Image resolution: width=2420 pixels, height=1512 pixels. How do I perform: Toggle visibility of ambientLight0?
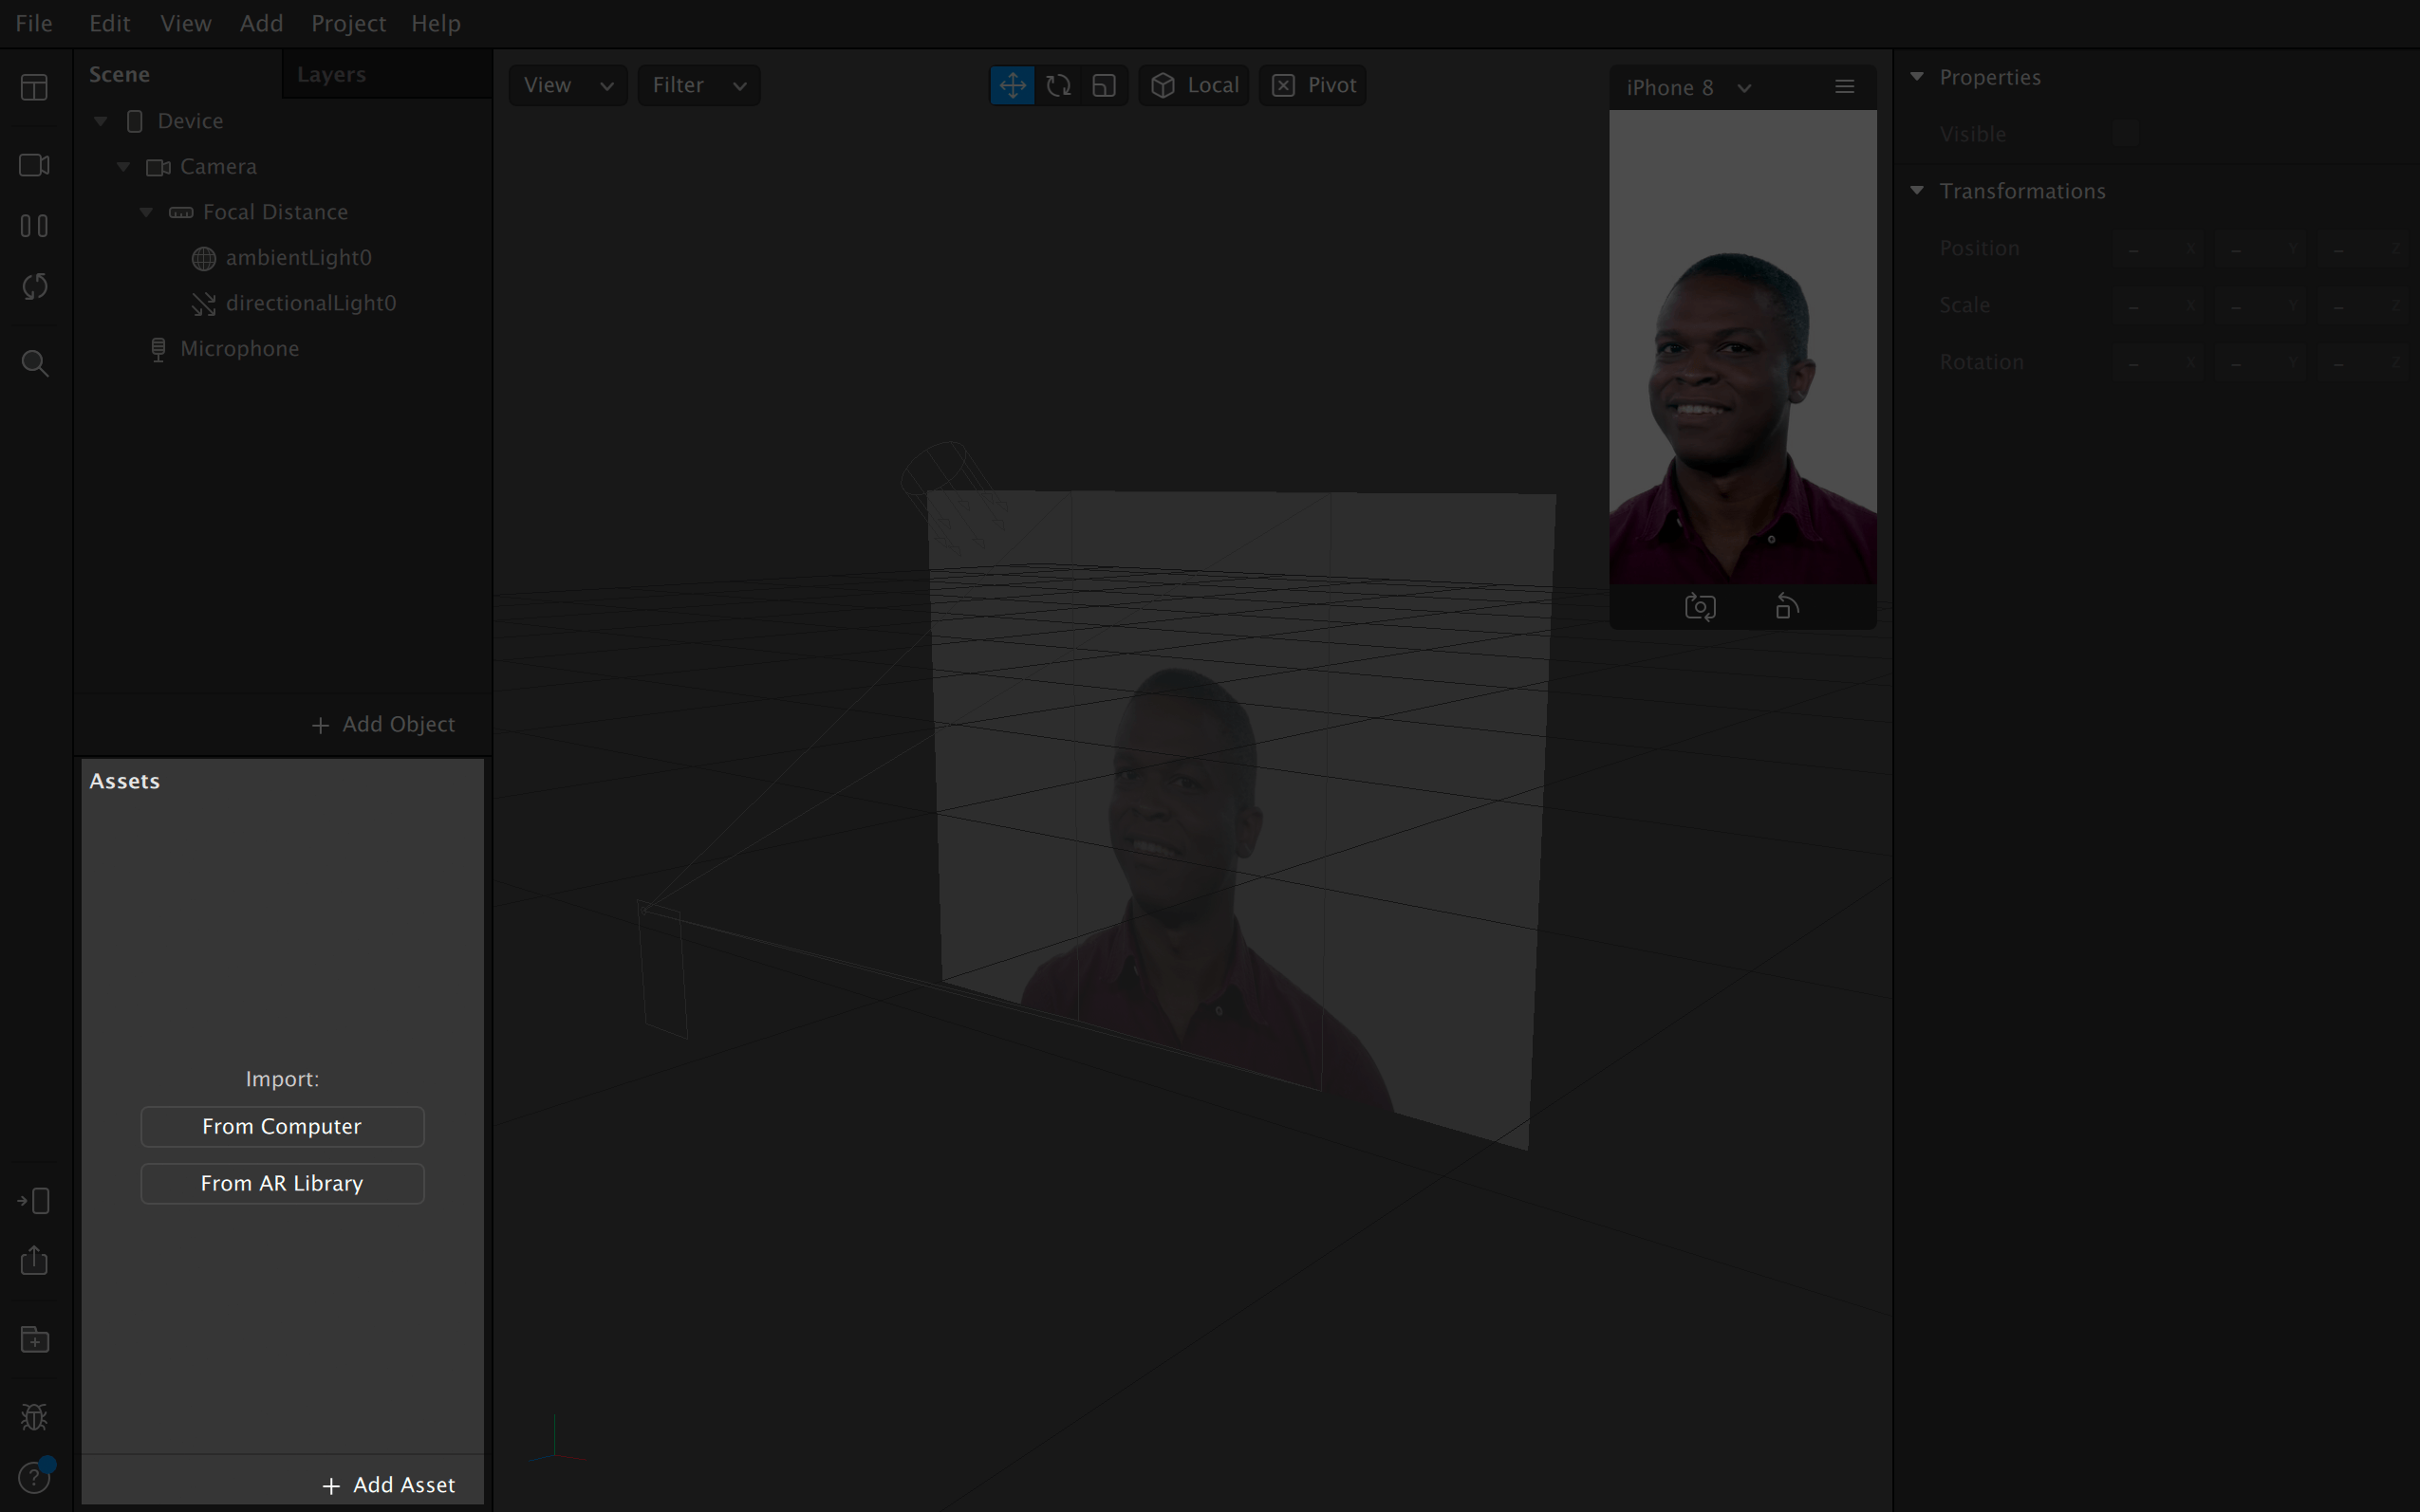click(462, 256)
